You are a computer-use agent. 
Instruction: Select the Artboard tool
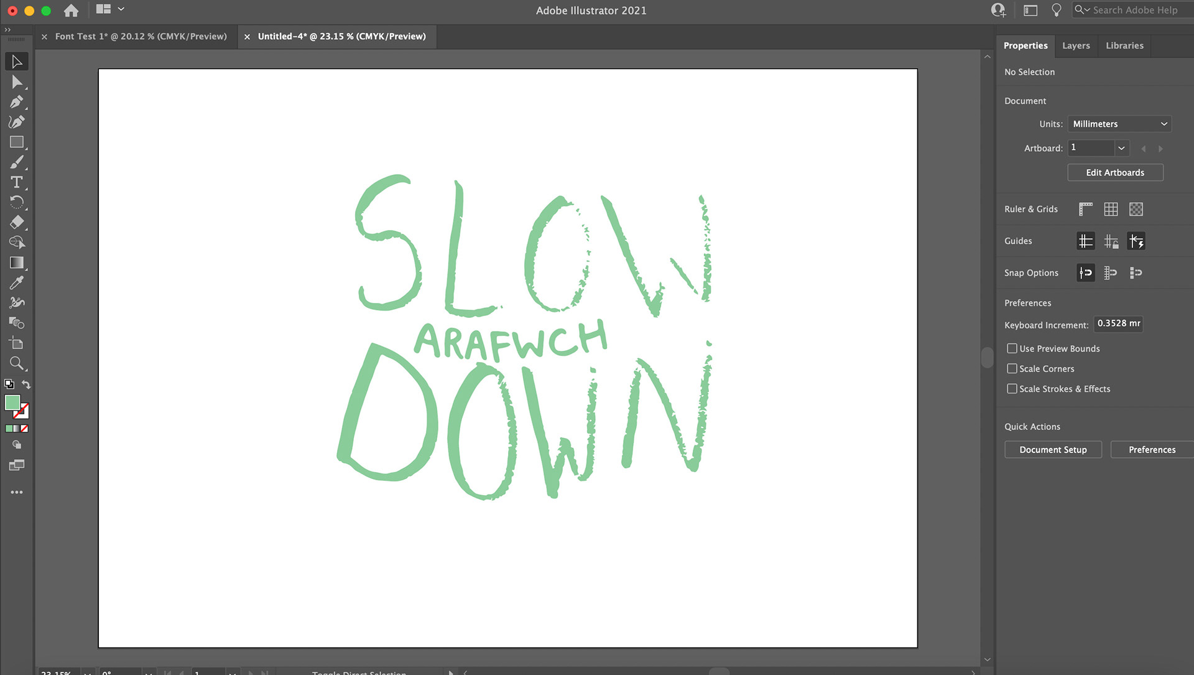click(x=17, y=343)
